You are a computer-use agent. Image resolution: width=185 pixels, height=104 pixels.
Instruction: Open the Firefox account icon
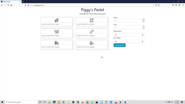click(179, 5)
